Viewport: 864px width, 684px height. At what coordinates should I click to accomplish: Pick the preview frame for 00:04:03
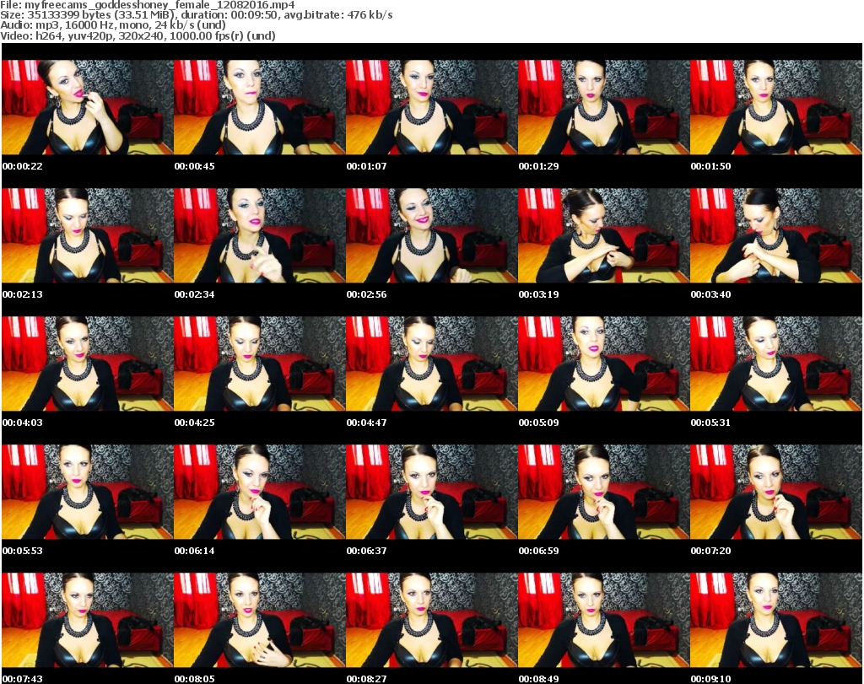87,364
